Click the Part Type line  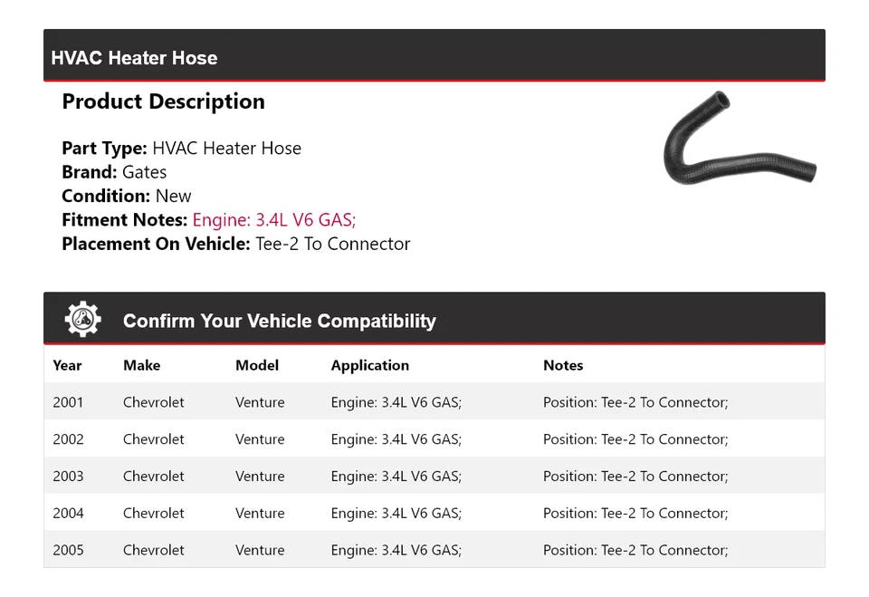point(181,149)
